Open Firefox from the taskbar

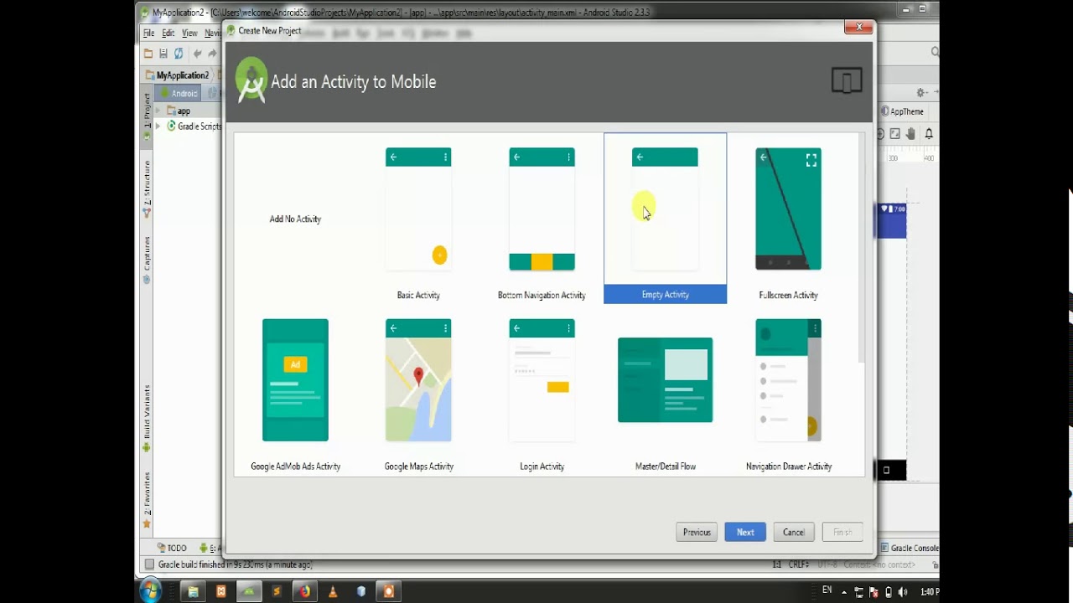click(x=304, y=591)
